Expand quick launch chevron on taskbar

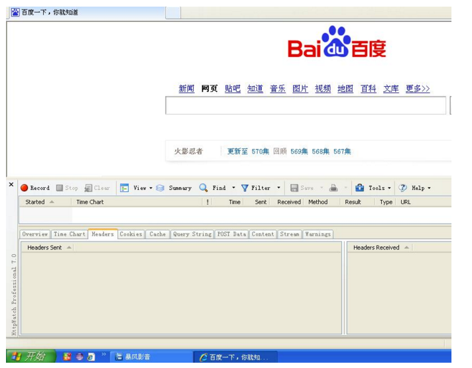103,355
